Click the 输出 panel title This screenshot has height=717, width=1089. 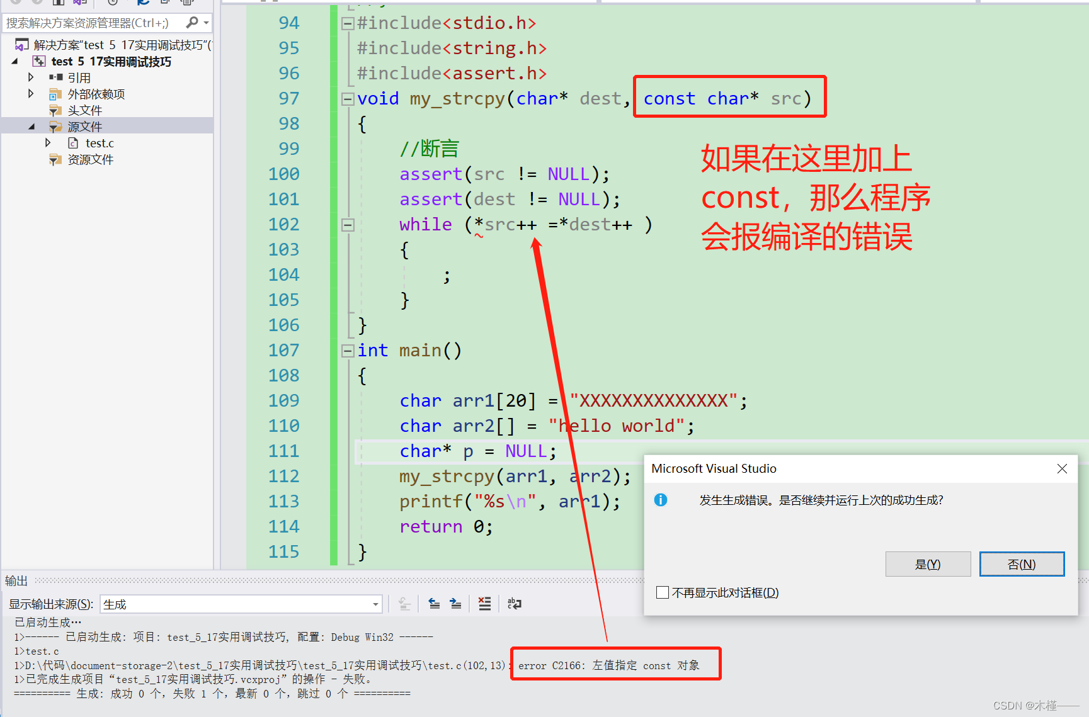[16, 580]
